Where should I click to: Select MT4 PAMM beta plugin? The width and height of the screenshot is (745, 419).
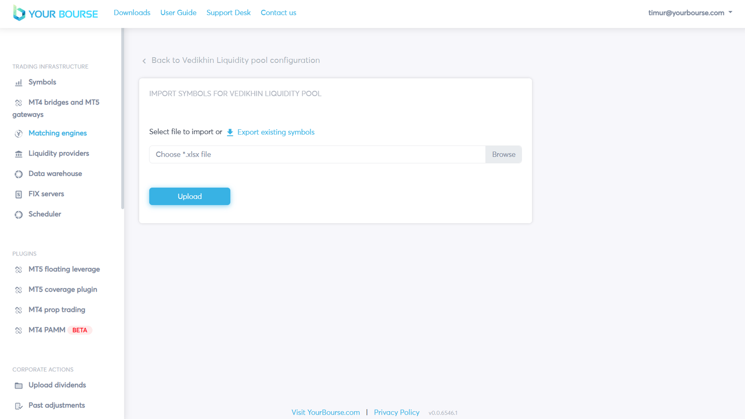click(47, 330)
